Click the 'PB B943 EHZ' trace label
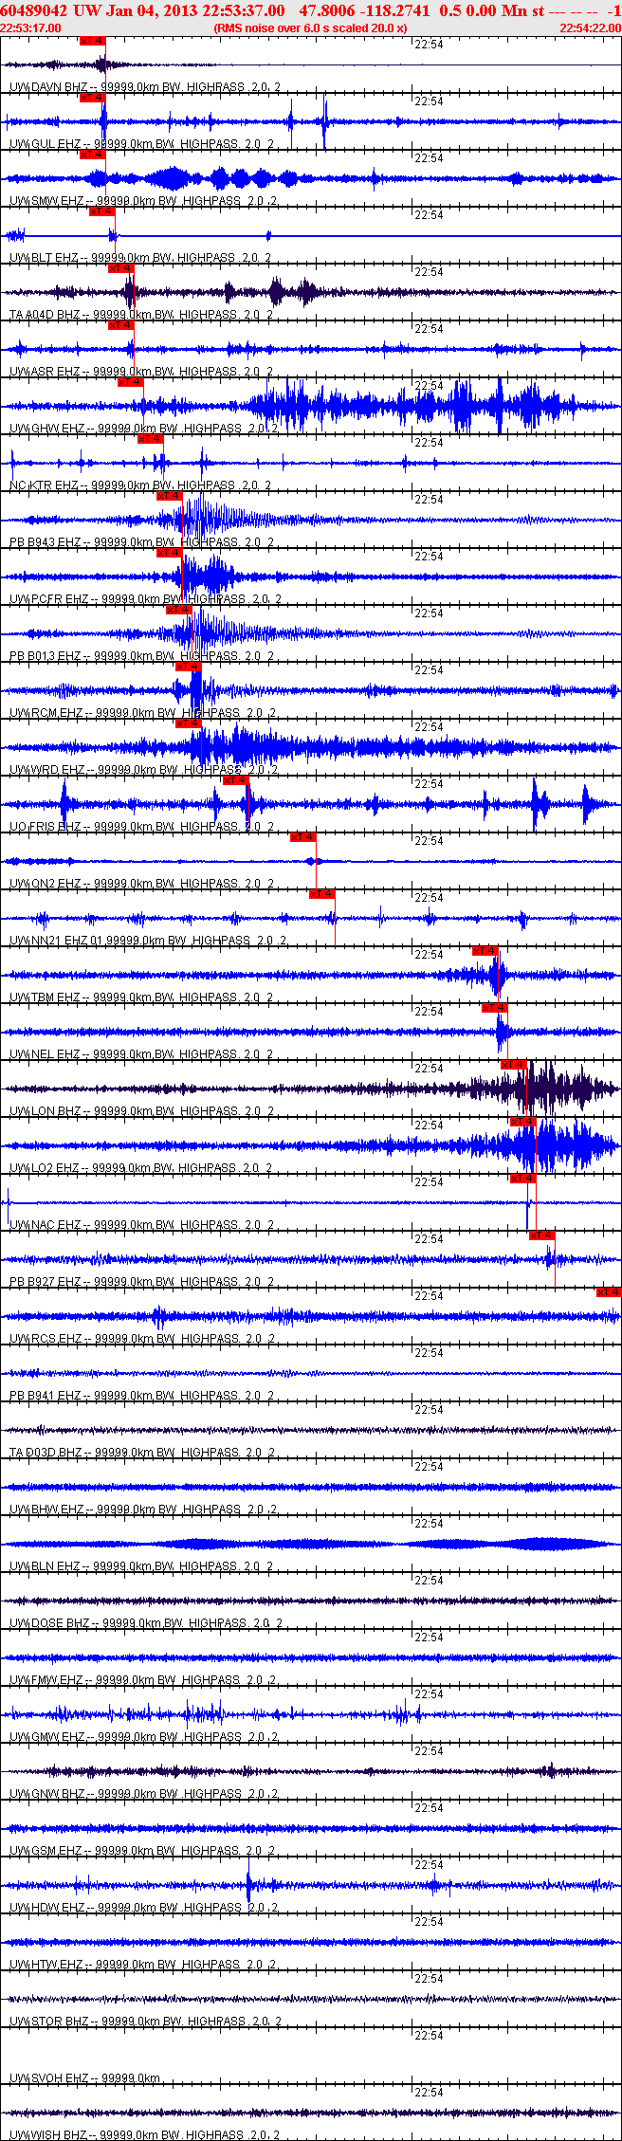622x2141 pixels. point(45,542)
